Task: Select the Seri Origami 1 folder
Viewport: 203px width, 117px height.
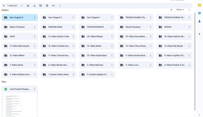Action: 97,17
